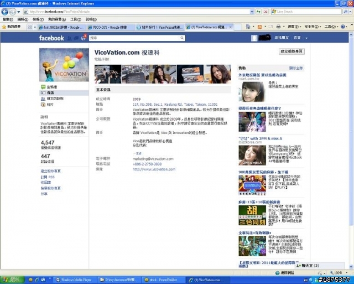Click the Live Search magnifier button

[345, 12]
